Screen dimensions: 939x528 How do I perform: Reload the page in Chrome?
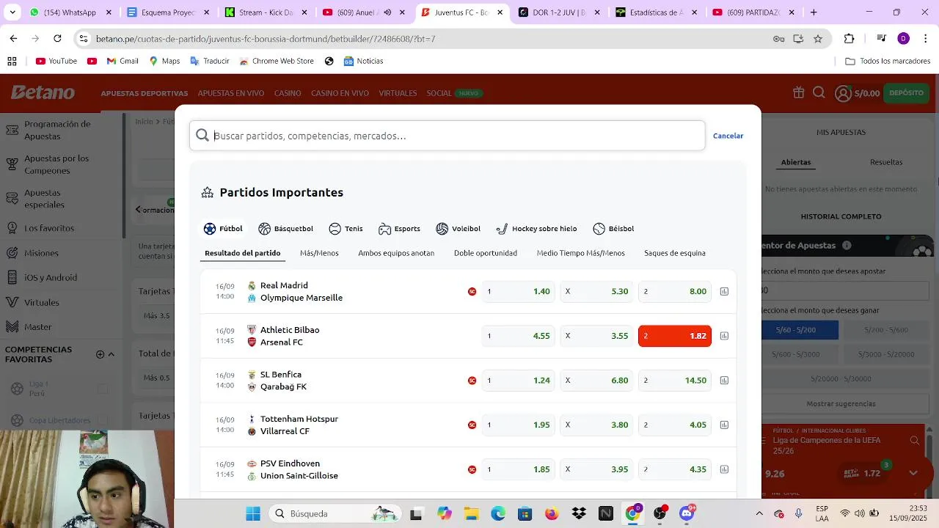(x=57, y=39)
